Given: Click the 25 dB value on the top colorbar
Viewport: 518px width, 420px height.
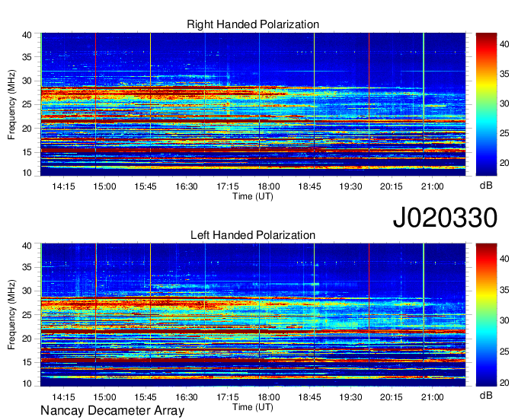Looking at the screenshot, I should [504, 133].
